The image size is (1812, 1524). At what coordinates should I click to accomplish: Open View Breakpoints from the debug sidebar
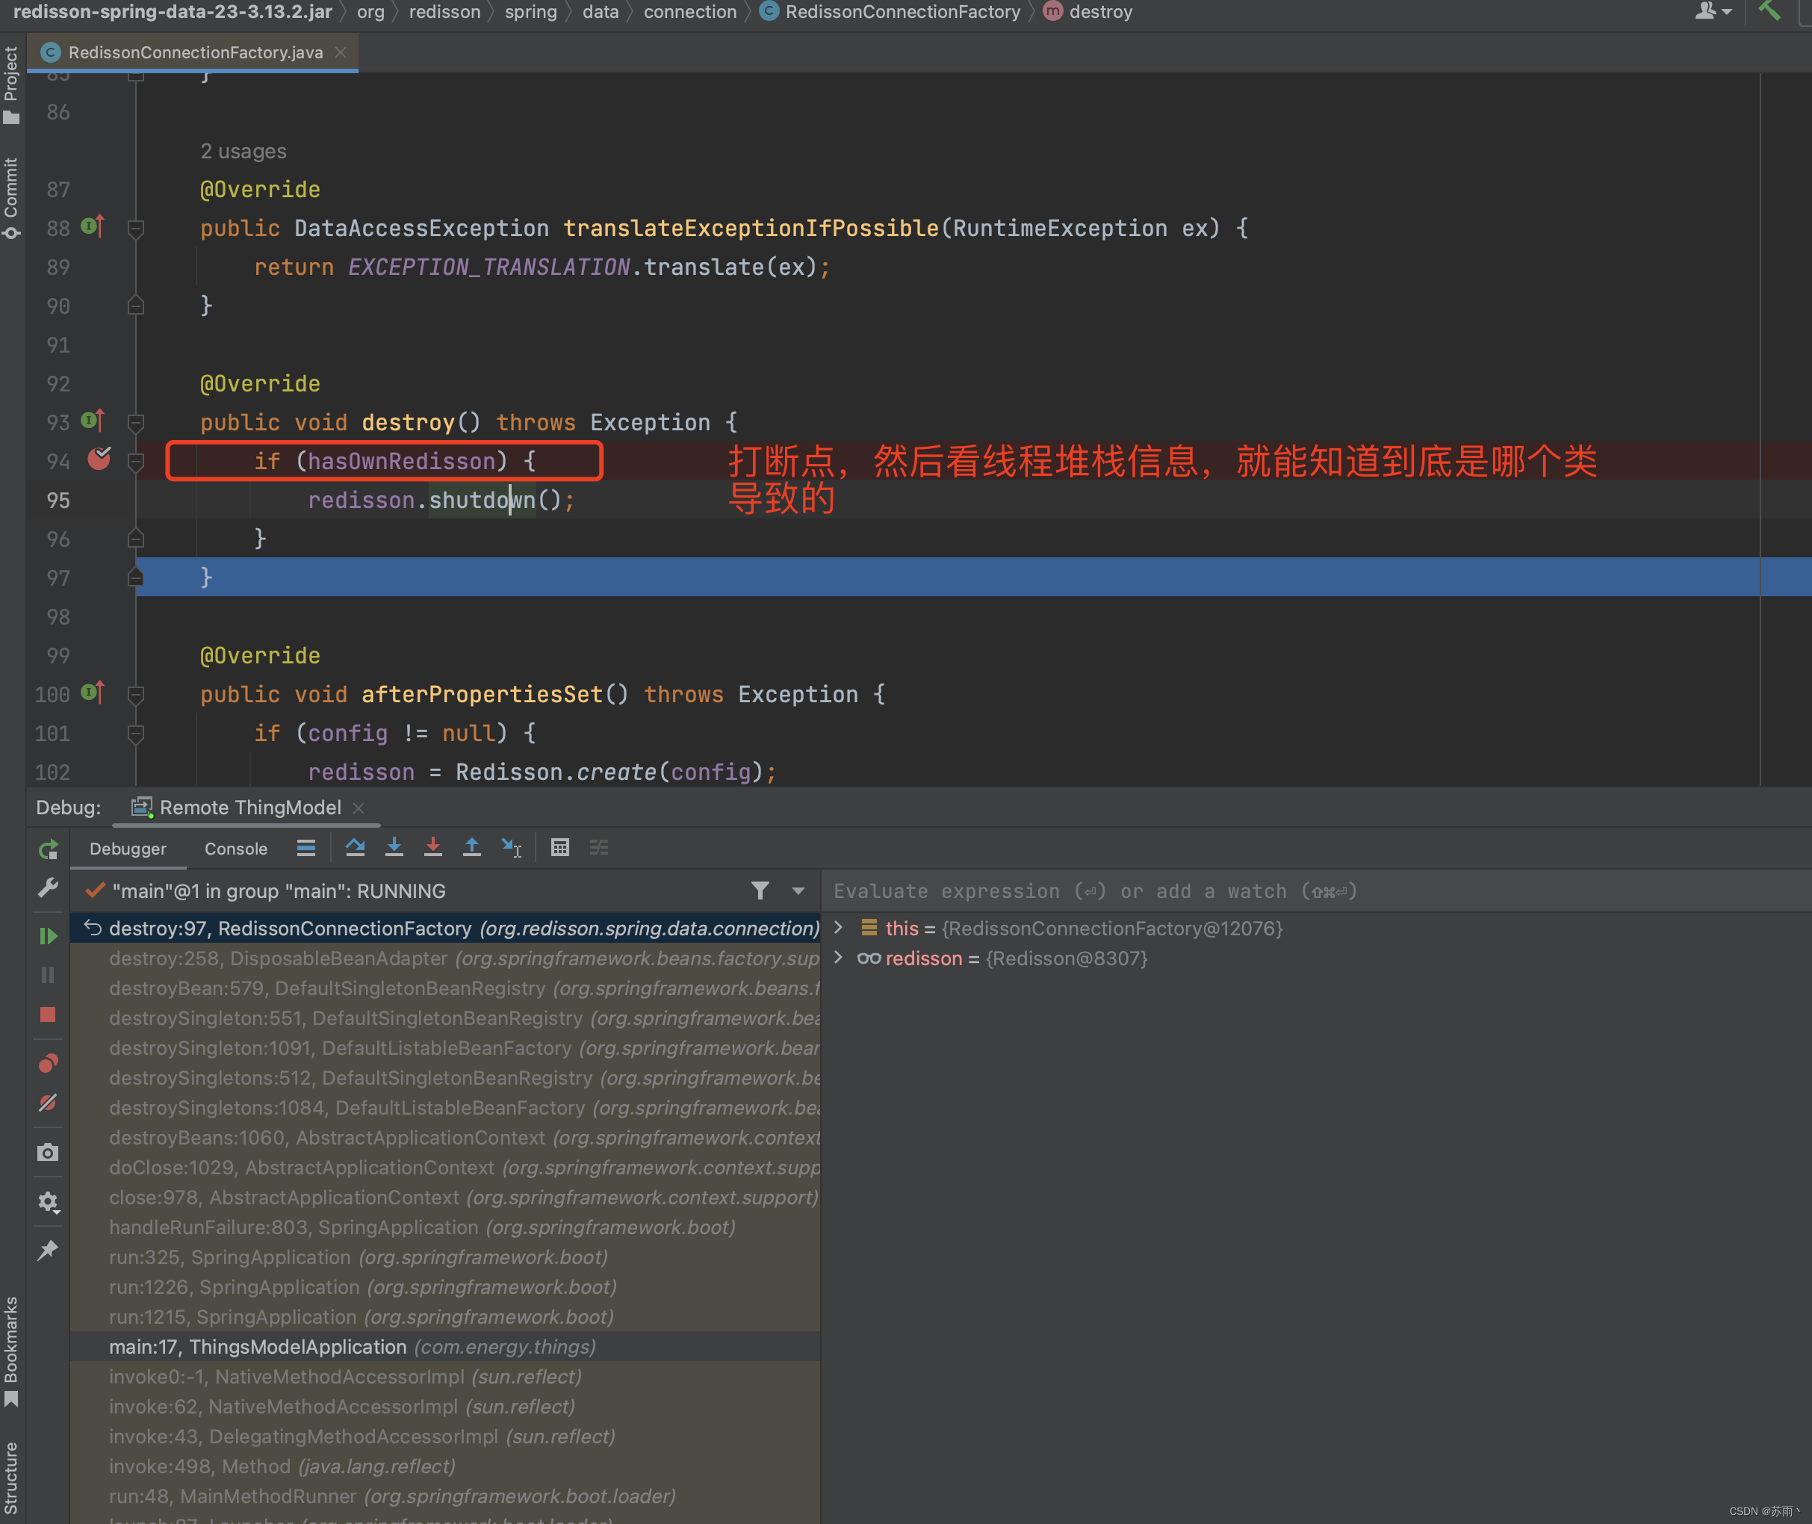[x=49, y=1062]
